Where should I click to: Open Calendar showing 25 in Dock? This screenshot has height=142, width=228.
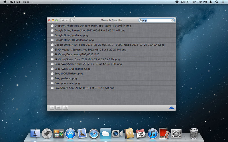click(141, 133)
